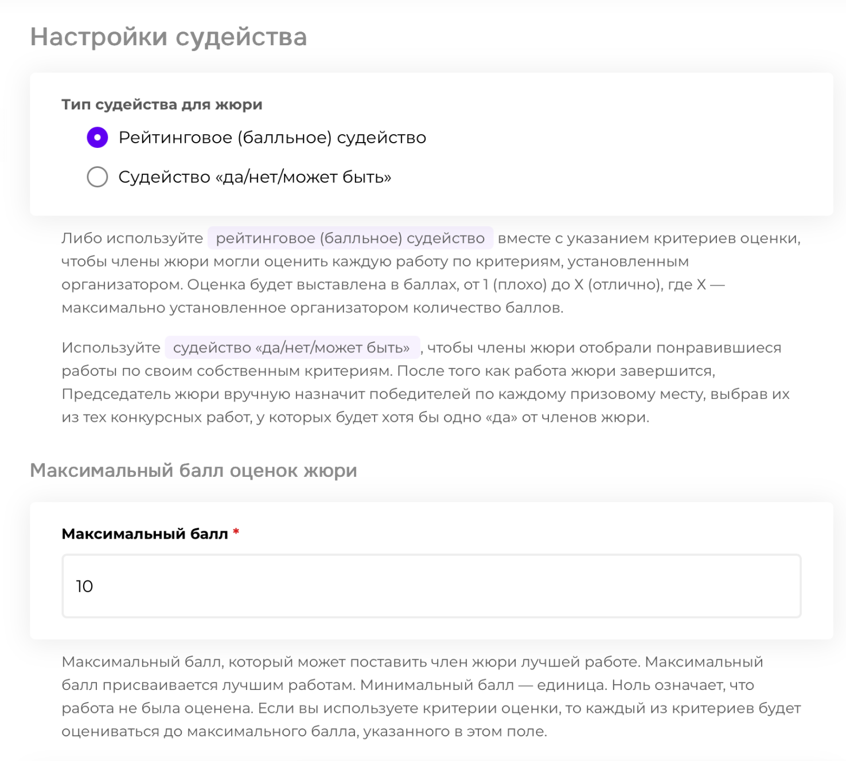Select the Рейтинговое (балльное) судейство radio button
This screenshot has width=846, height=761.
98,138
